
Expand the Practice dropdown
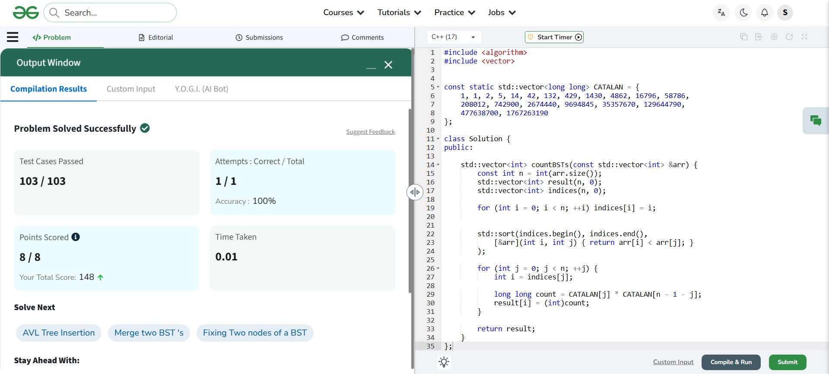point(454,13)
